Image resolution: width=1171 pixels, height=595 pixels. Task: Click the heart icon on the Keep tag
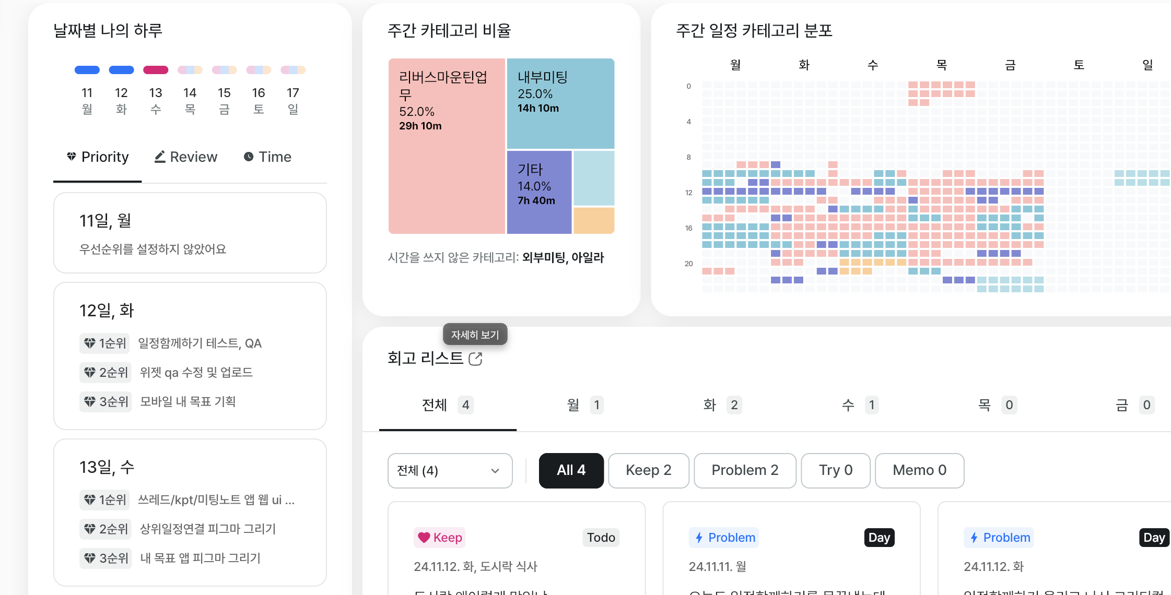click(x=424, y=538)
